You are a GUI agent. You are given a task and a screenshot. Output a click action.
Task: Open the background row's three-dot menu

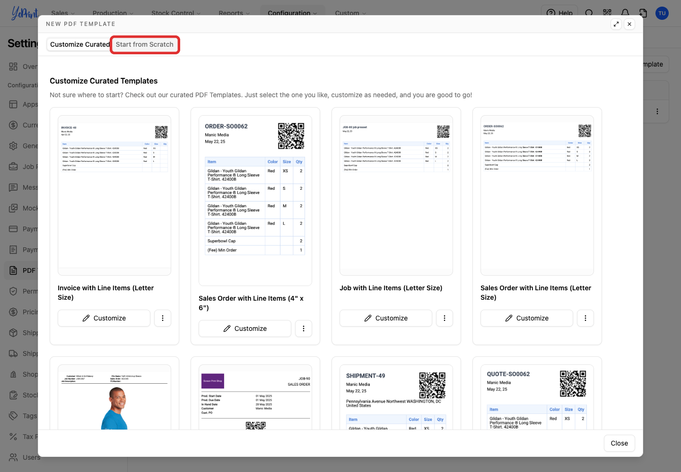point(657,111)
